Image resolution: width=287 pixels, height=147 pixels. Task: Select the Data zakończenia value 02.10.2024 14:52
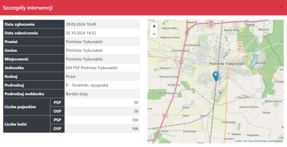point(81,33)
